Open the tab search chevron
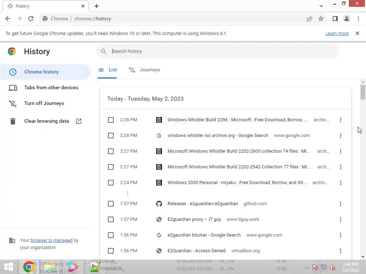Screen dimensions: 366x274 pyautogui.click(x=321, y=6)
